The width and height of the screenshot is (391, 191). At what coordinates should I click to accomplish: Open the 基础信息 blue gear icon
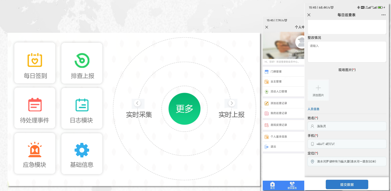(x=82, y=150)
